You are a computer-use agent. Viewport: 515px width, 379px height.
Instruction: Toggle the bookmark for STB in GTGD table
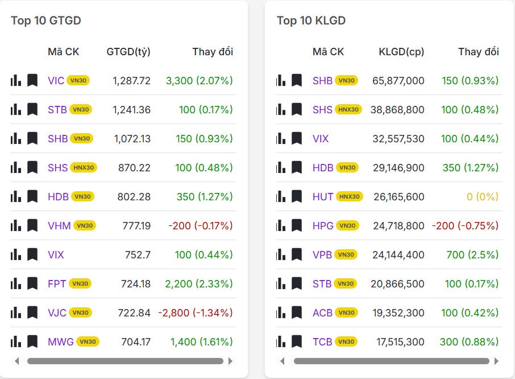32,109
